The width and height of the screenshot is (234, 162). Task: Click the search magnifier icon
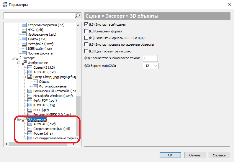pyautogui.click(x=77, y=16)
